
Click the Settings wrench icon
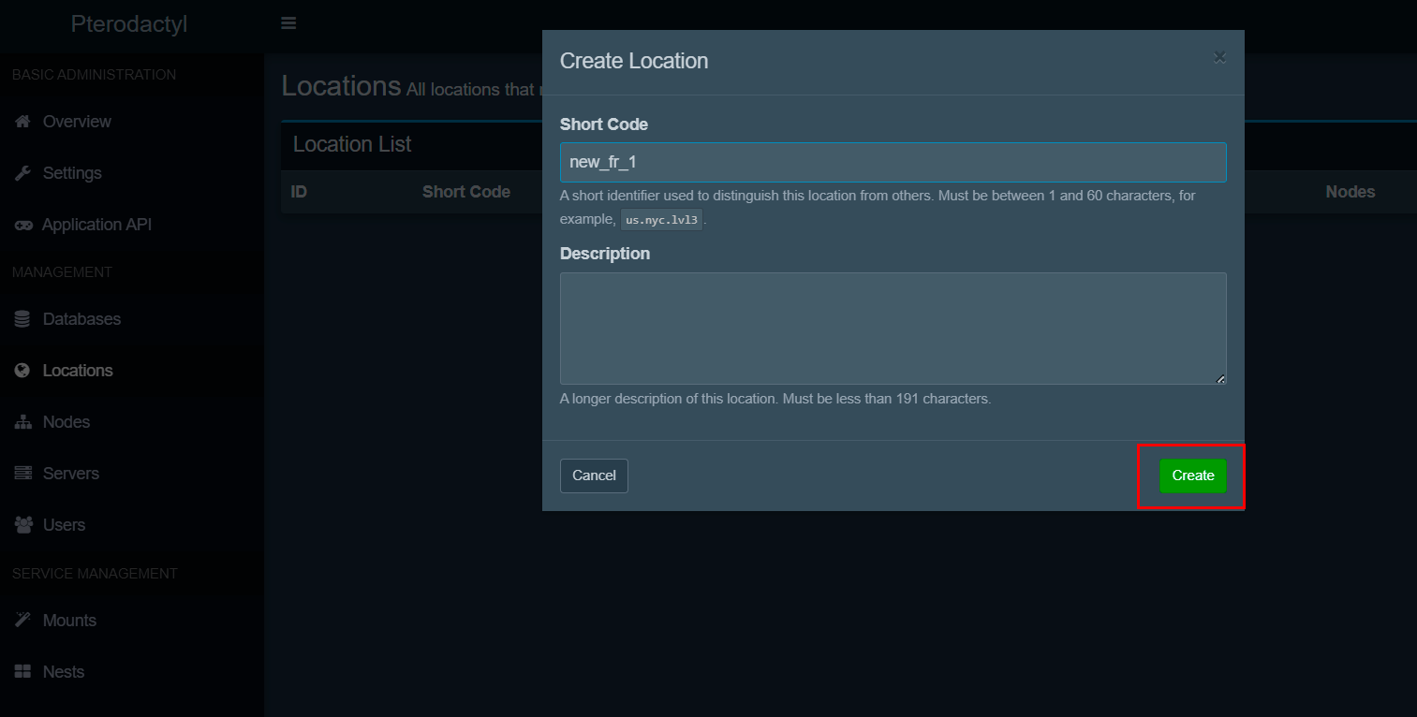tap(23, 173)
